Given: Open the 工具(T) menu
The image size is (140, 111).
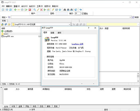Looking at the screenshot, I should 40,6.
